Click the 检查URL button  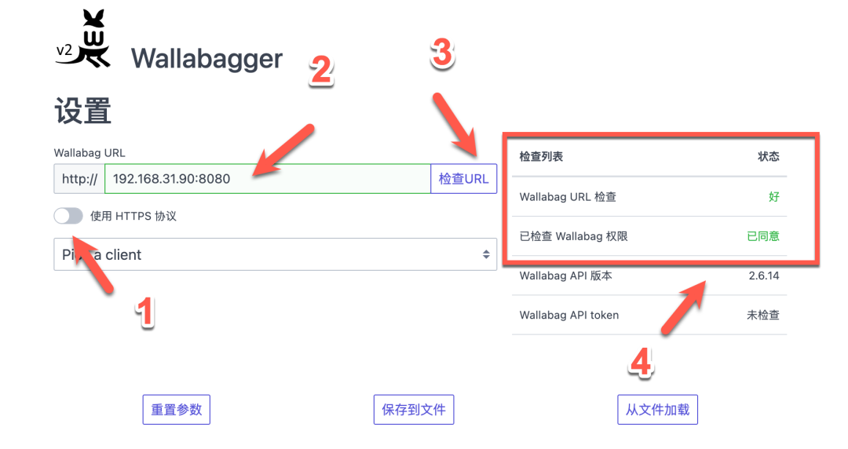tap(463, 178)
